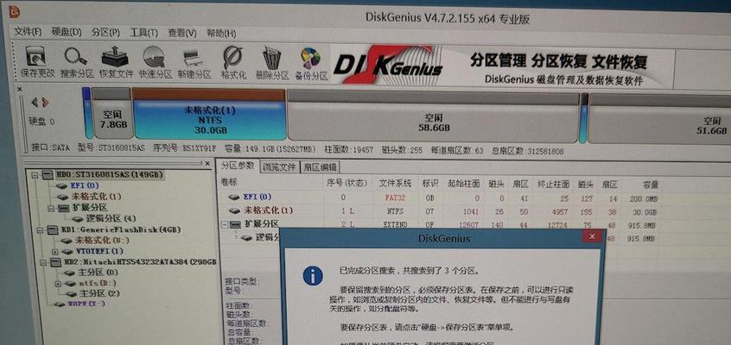Select ntfs(D:) partition in tree
The image size is (731, 345).
tap(97, 283)
